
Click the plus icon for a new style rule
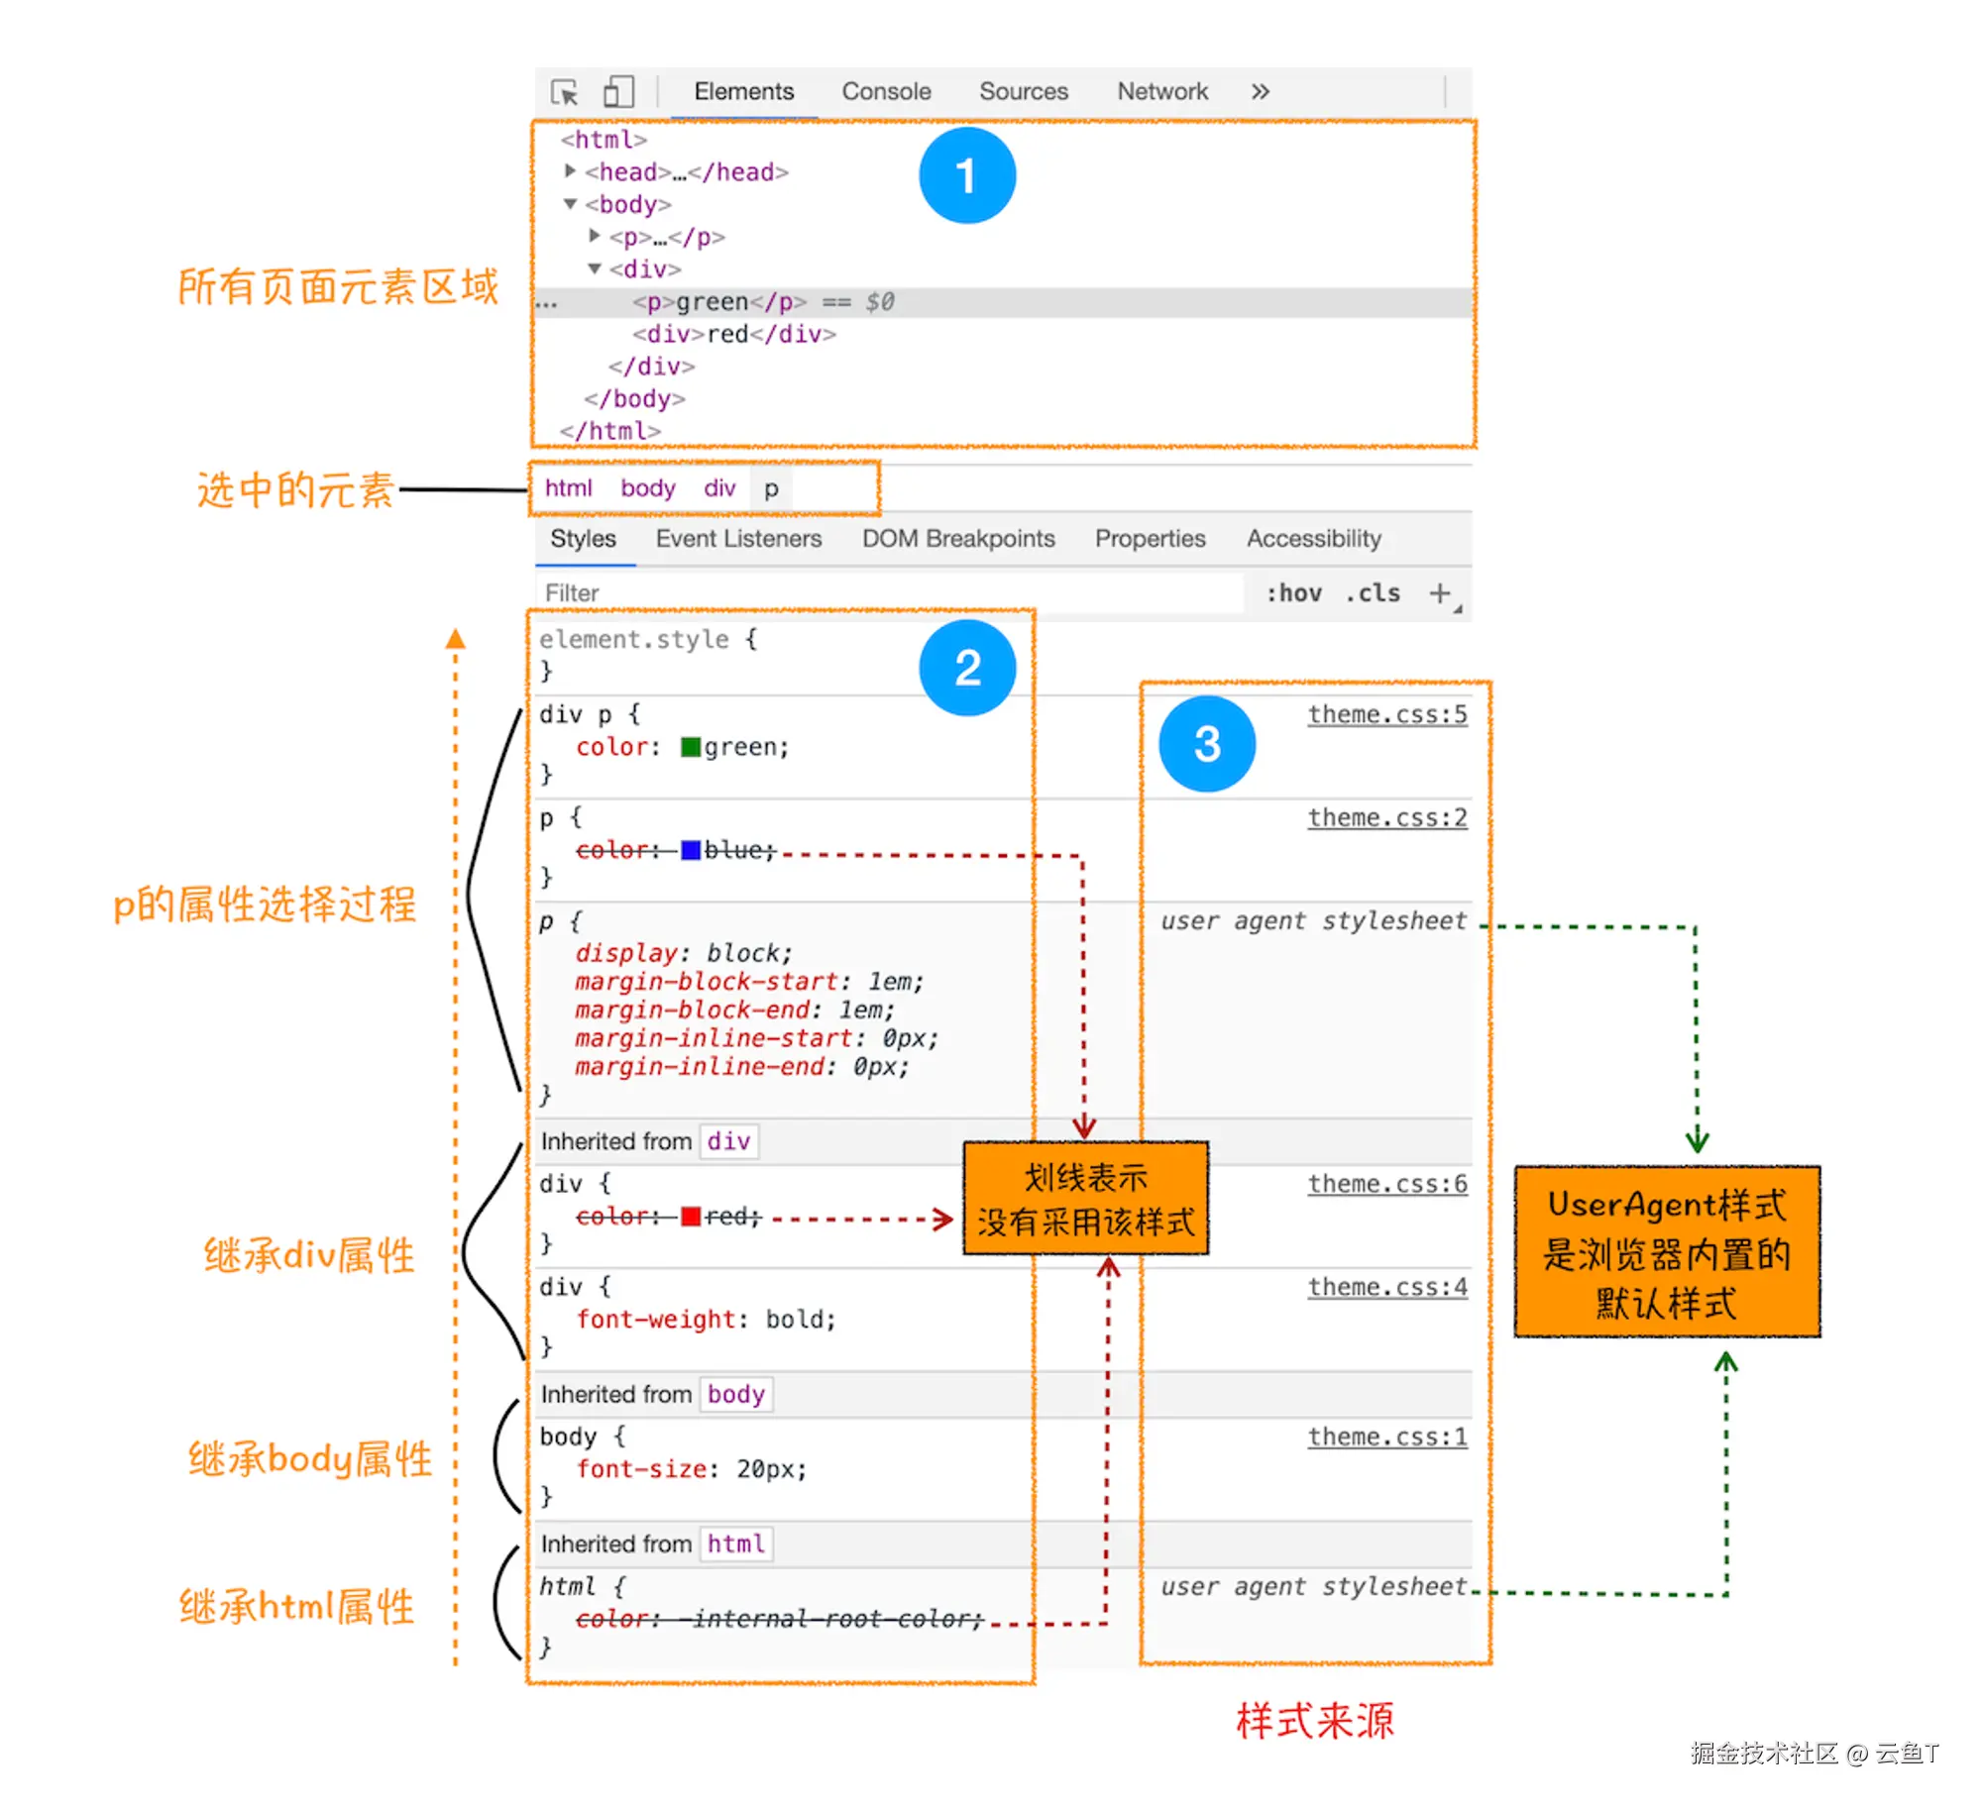(x=1439, y=592)
